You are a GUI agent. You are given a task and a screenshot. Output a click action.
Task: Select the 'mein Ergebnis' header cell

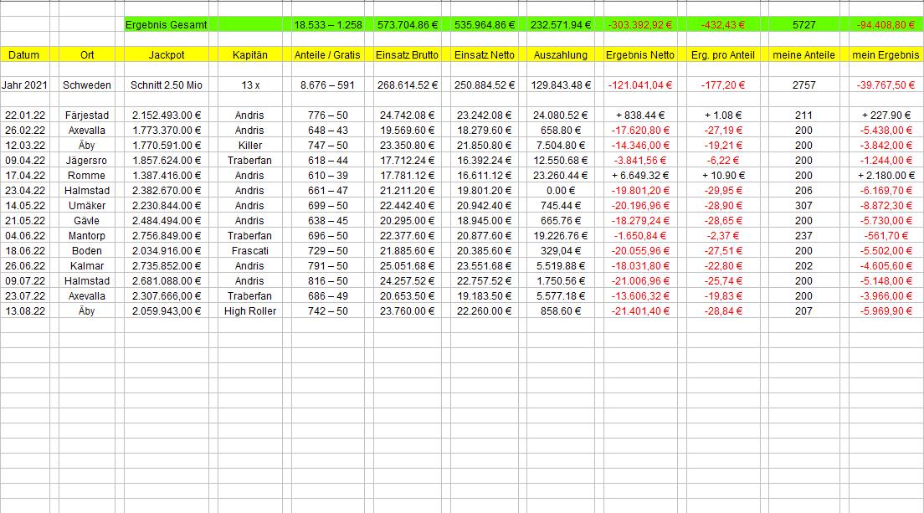click(885, 54)
